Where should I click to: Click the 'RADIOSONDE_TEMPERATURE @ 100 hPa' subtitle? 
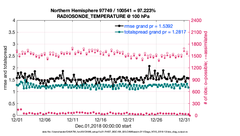click(x=103, y=16)
